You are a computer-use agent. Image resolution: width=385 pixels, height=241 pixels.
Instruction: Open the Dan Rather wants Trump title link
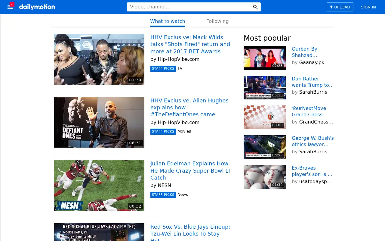click(x=313, y=82)
